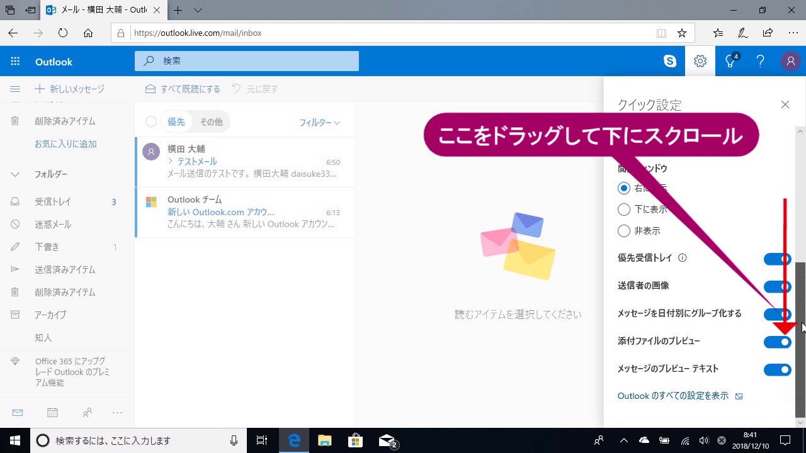Open the Filter dropdown
The image size is (806, 453).
[319, 123]
